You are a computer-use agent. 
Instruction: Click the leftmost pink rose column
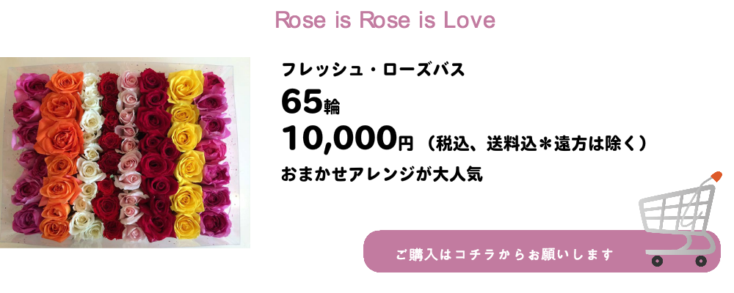[26, 154]
